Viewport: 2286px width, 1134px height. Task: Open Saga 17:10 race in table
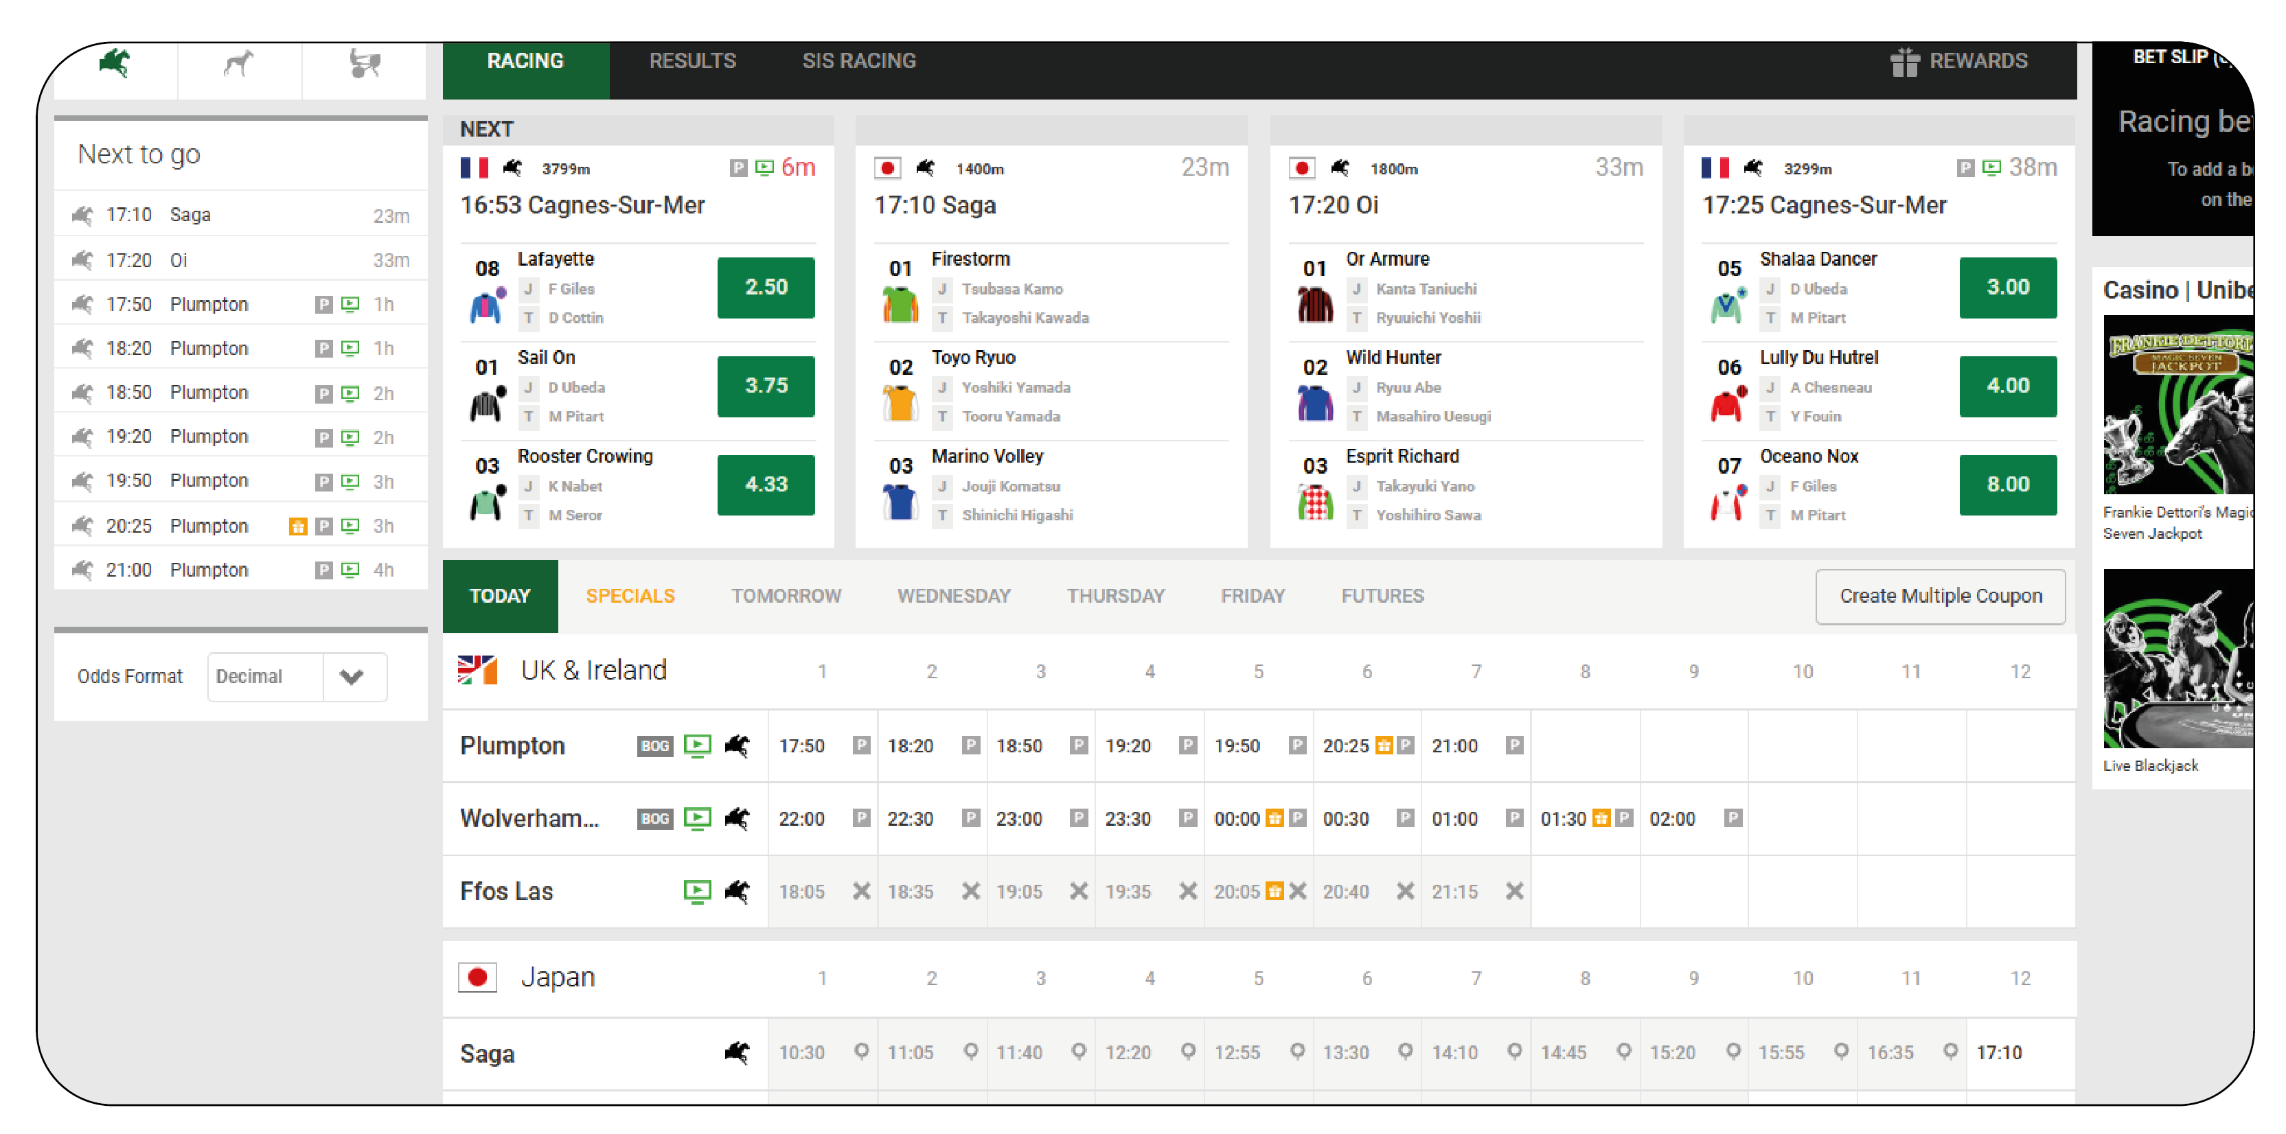[x=2020, y=1052]
